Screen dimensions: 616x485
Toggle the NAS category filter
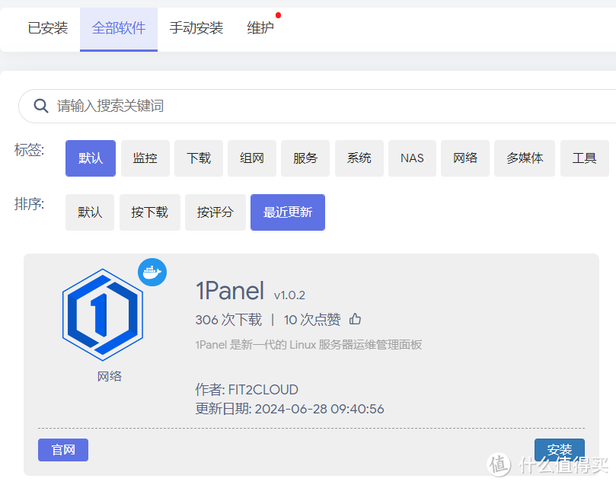412,158
